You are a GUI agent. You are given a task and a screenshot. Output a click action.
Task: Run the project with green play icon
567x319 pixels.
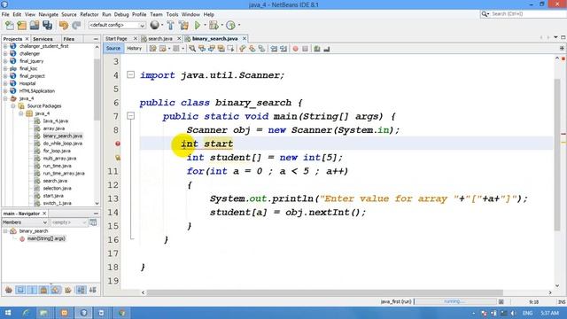(198, 25)
